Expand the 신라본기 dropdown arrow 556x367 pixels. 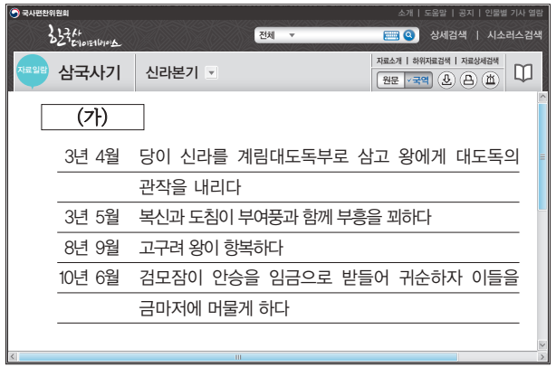[x=212, y=73]
